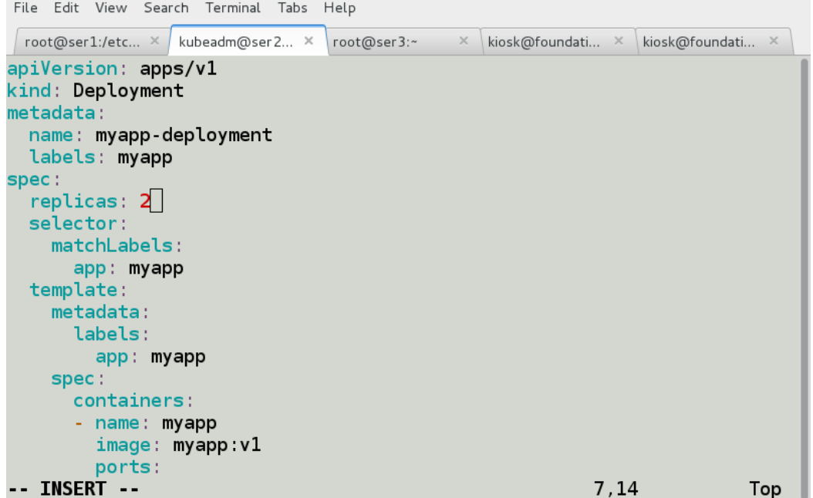This screenshot has width=813, height=498.
Task: Click the 'myapp:v1' image value
Action: pos(217,445)
